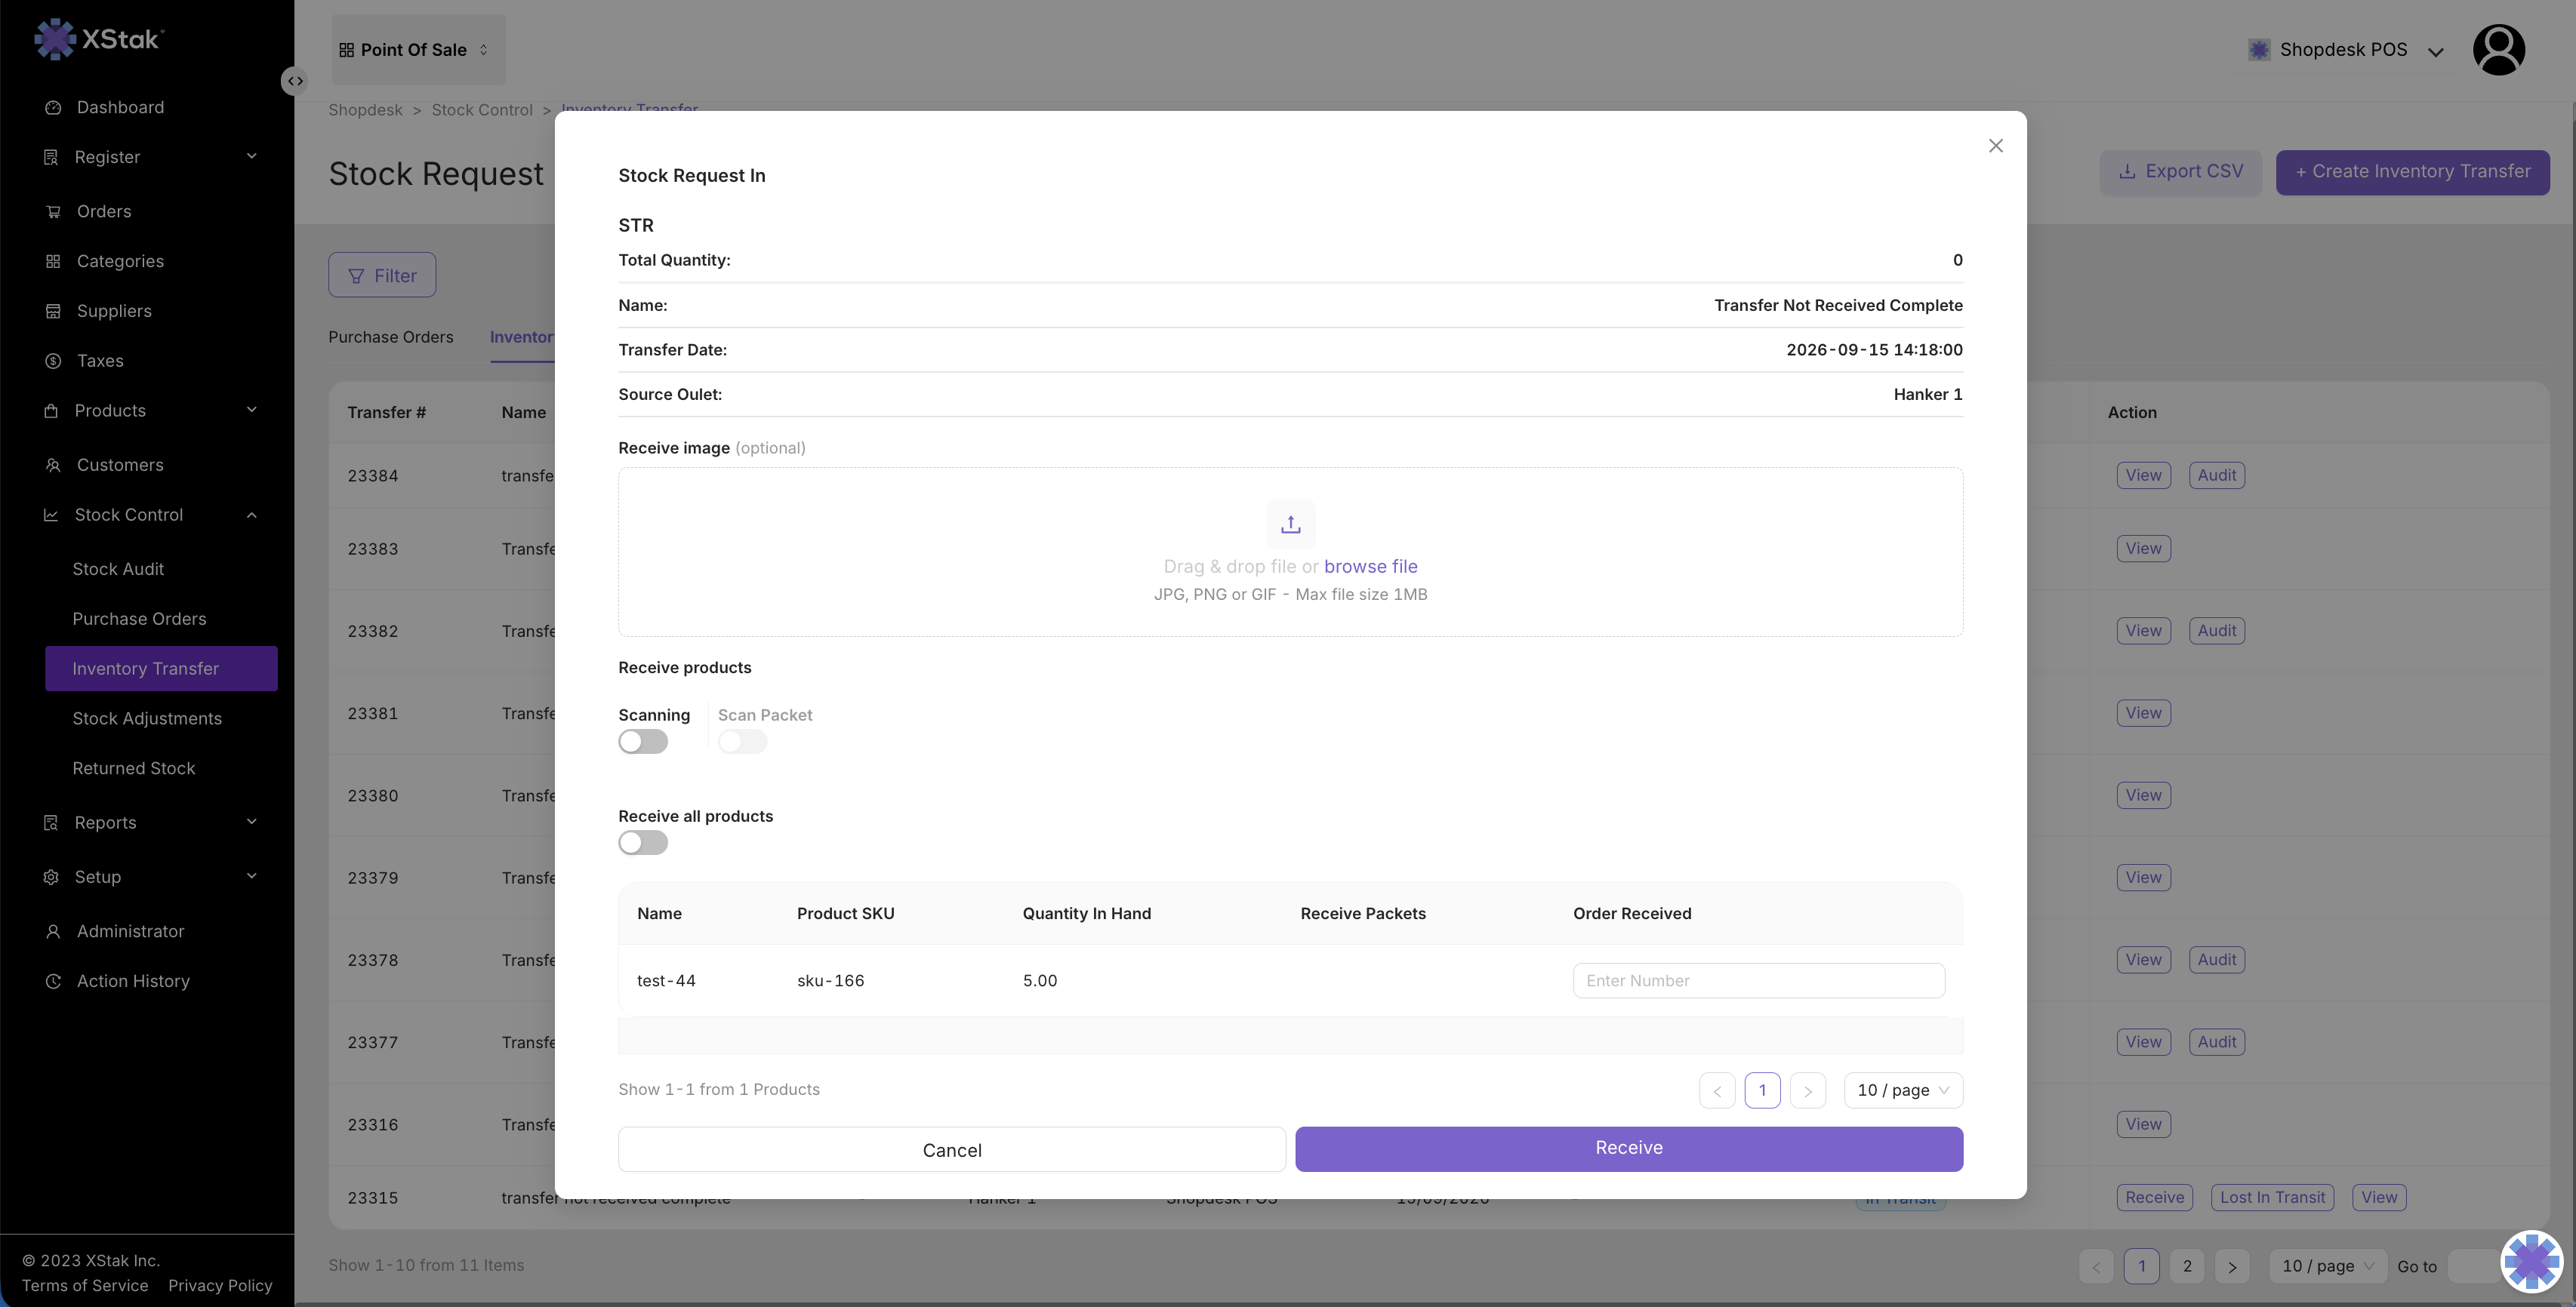2576x1307 pixels.
Task: Select Stock Audit in the sidebar
Action: (118, 568)
